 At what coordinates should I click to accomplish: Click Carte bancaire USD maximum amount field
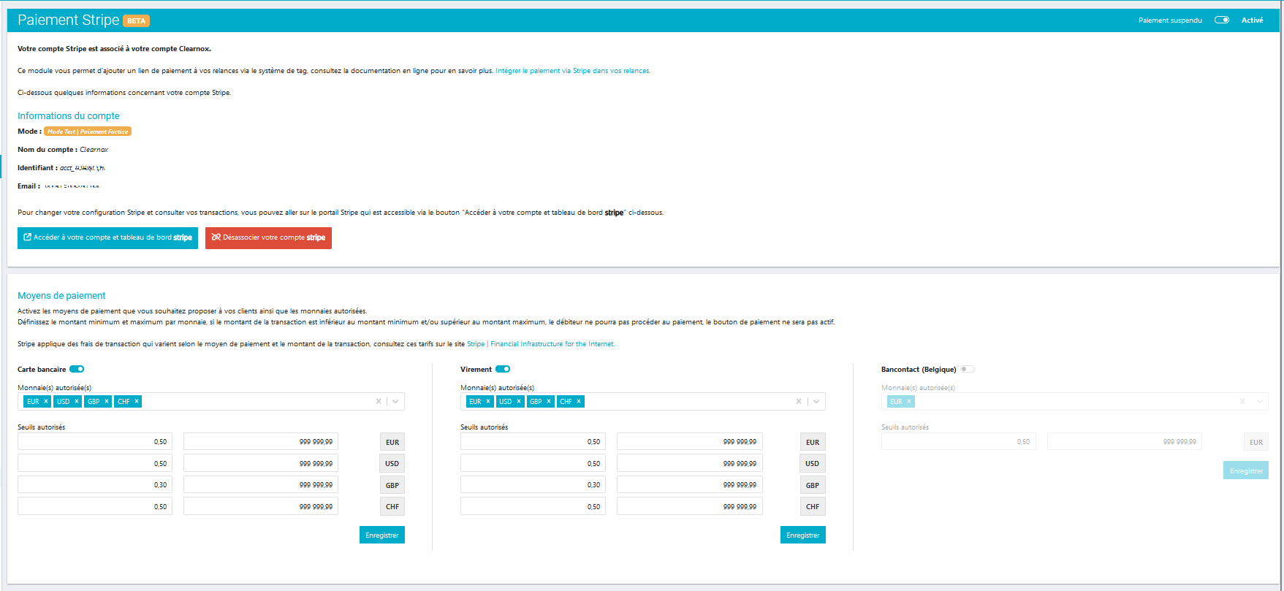point(261,463)
